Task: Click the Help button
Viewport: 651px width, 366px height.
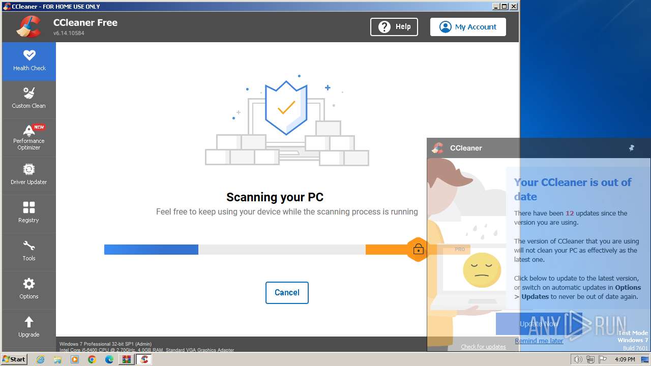Action: [x=394, y=27]
